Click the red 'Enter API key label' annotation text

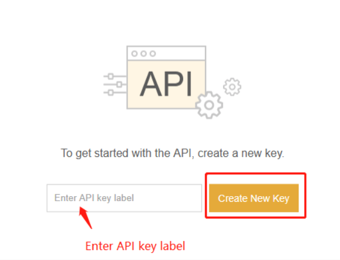(136, 247)
